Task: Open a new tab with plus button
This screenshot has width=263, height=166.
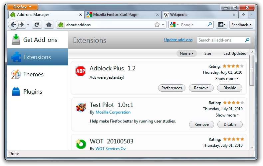Action: [243, 15]
